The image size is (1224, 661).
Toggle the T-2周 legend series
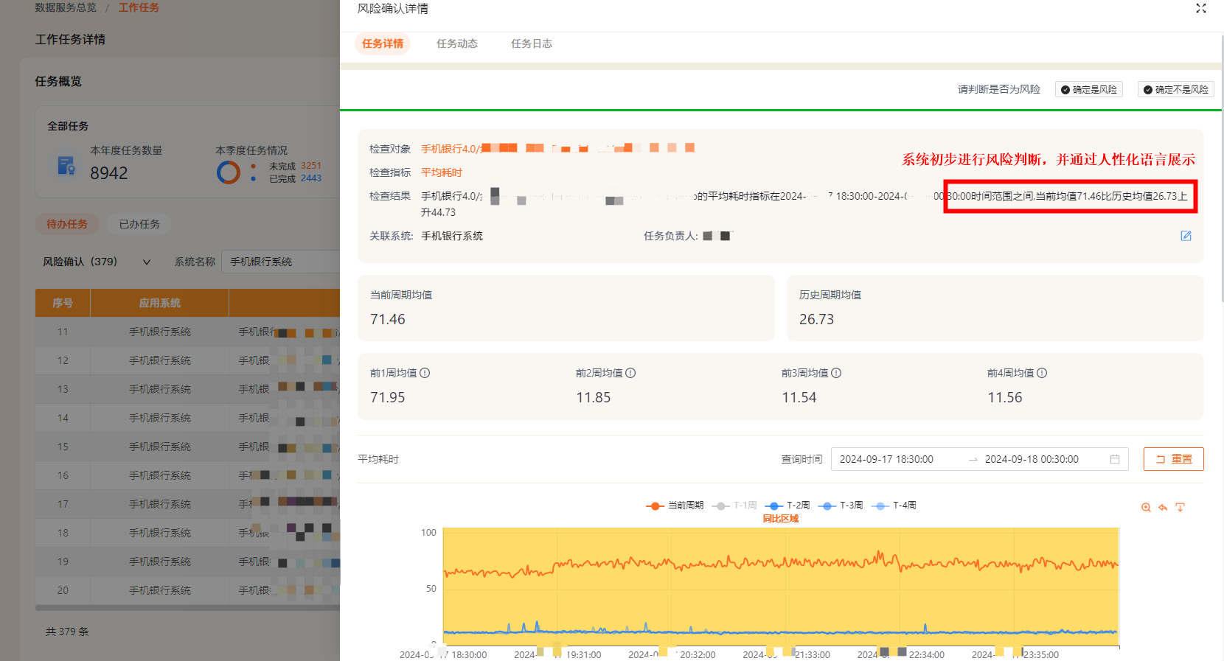[787, 506]
